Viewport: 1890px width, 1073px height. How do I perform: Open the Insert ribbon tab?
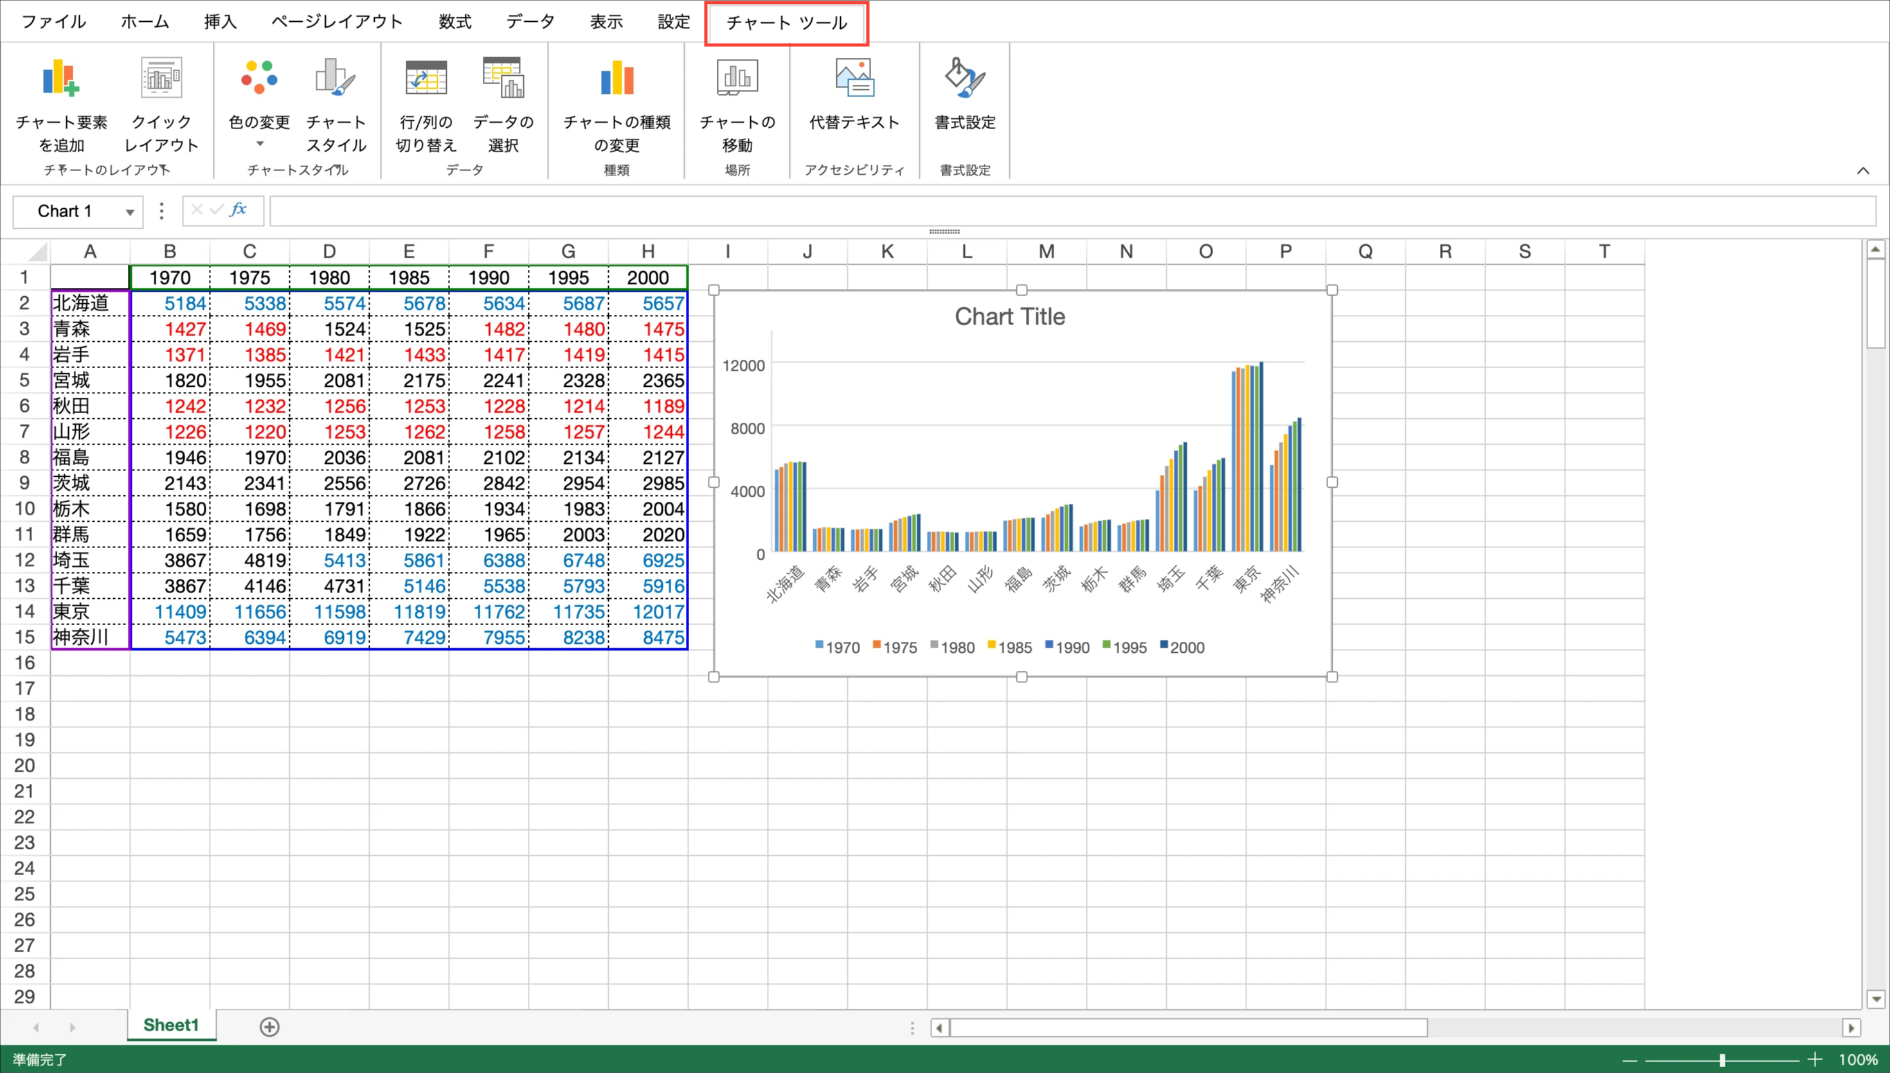(220, 22)
